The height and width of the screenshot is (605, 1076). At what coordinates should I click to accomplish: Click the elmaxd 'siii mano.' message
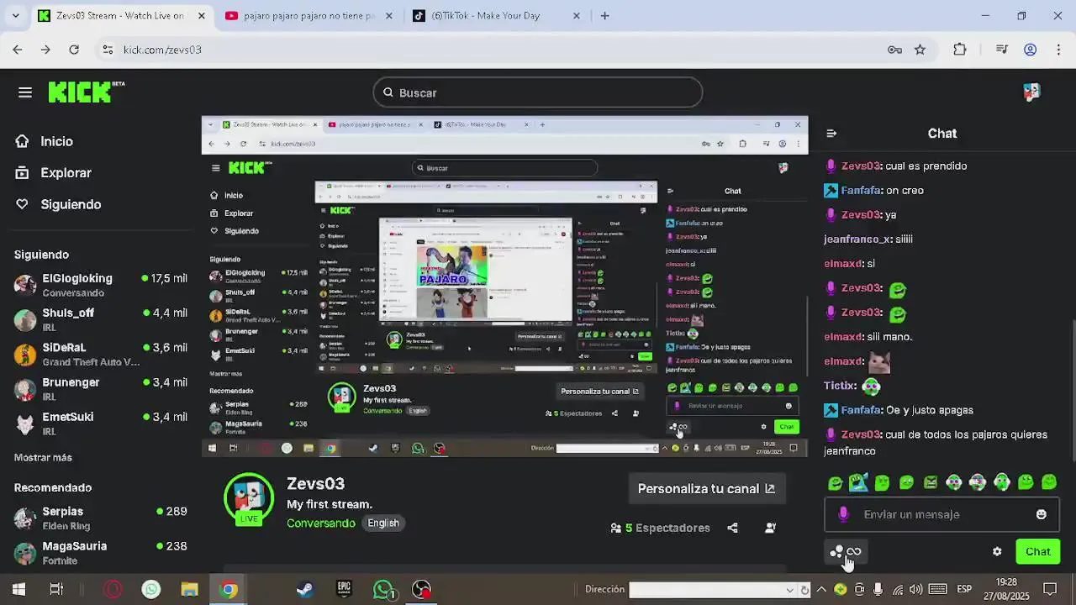click(x=868, y=336)
